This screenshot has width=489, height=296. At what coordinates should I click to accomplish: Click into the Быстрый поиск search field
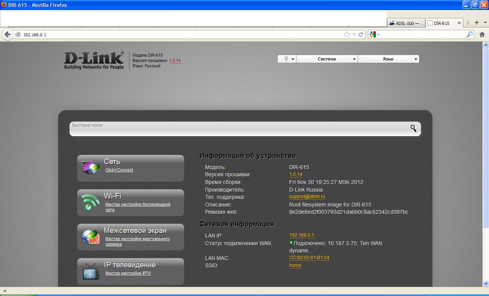click(x=237, y=129)
